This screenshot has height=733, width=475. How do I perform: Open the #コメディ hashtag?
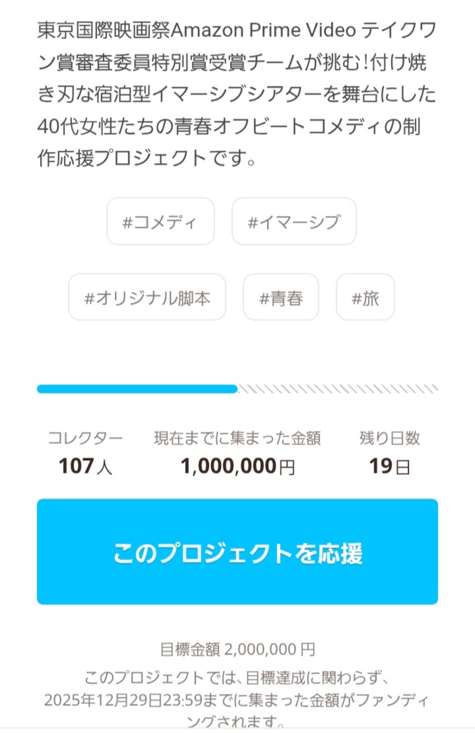160,222
